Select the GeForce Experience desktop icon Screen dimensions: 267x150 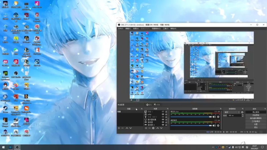coord(5,76)
